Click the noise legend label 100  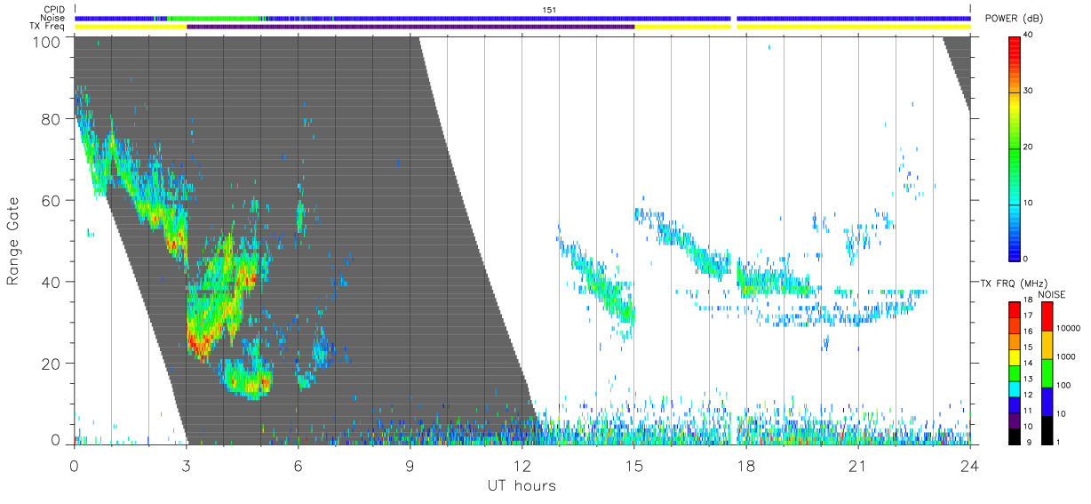[x=1063, y=385]
